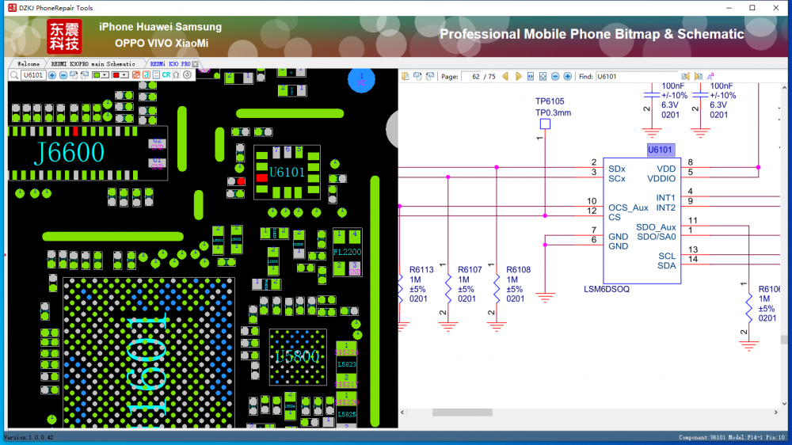
Task: Select the REDMI K30 PRO bitmap tab
Action: (170, 64)
